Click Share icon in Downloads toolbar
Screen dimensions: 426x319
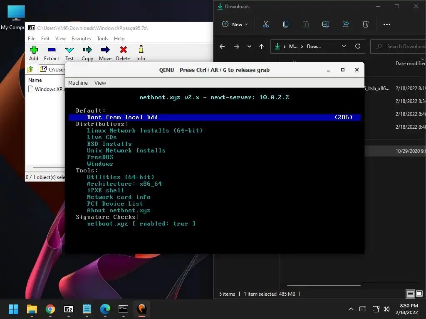pos(346,24)
